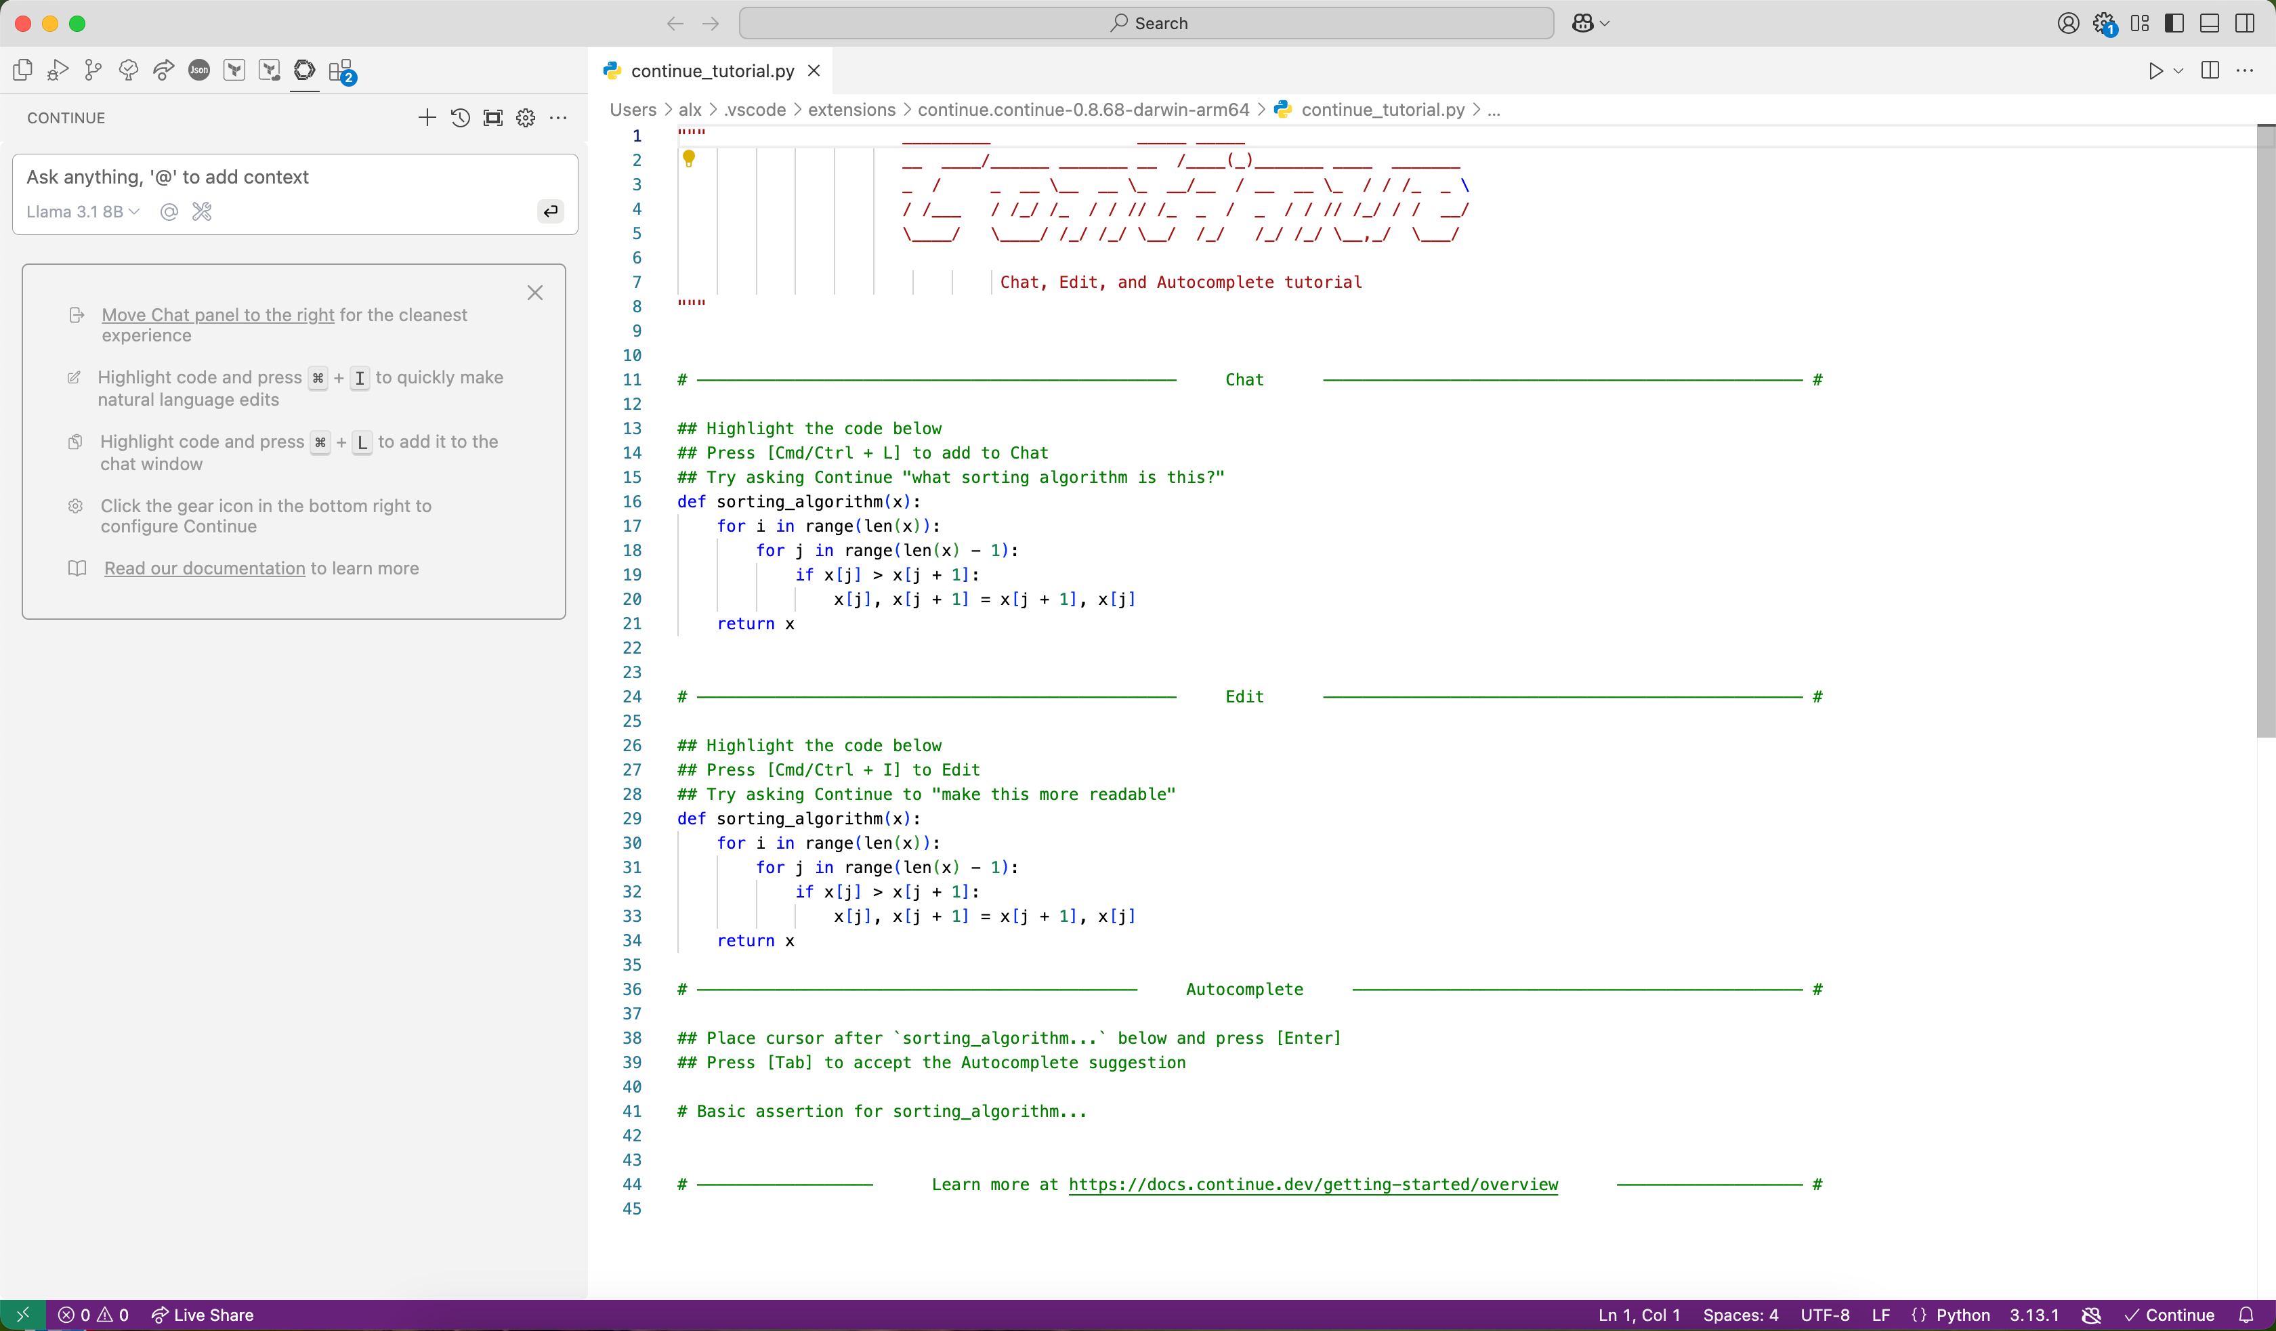Open the Source Control view

point(93,70)
